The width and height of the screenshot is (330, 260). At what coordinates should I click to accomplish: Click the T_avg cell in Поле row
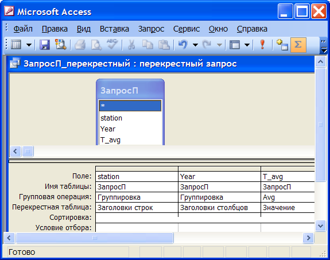pyautogui.click(x=288, y=176)
